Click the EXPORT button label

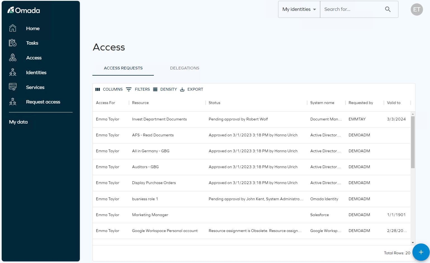[195, 89]
